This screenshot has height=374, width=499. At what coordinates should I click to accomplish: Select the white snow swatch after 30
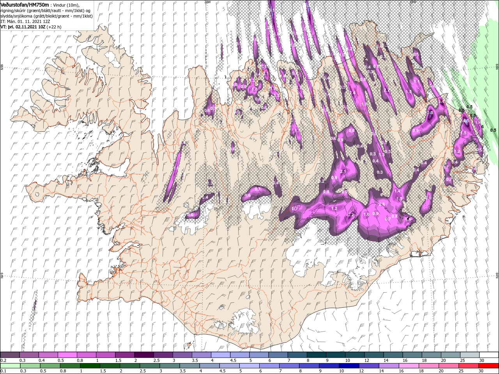(x=489, y=355)
